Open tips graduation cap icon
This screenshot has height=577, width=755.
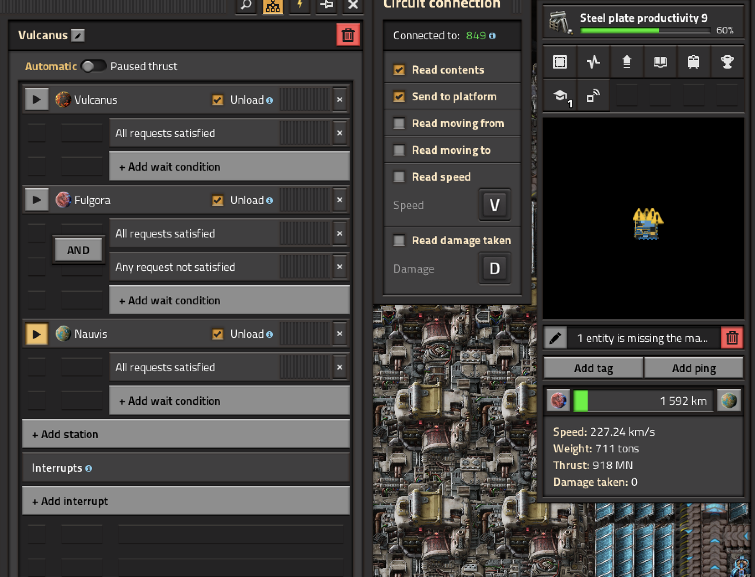560,96
